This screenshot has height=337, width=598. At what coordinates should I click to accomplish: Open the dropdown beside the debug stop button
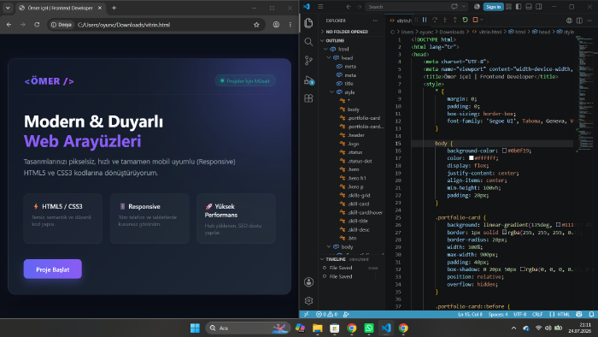[x=482, y=20]
